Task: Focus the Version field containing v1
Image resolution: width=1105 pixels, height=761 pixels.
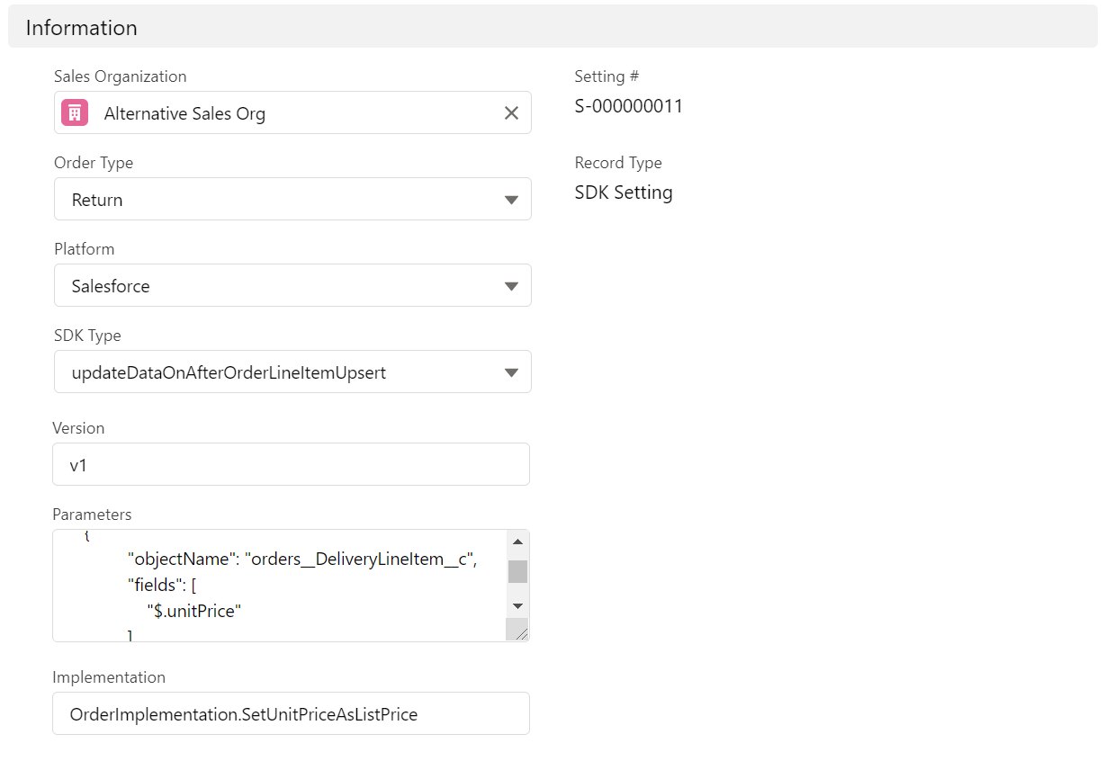Action: click(291, 465)
